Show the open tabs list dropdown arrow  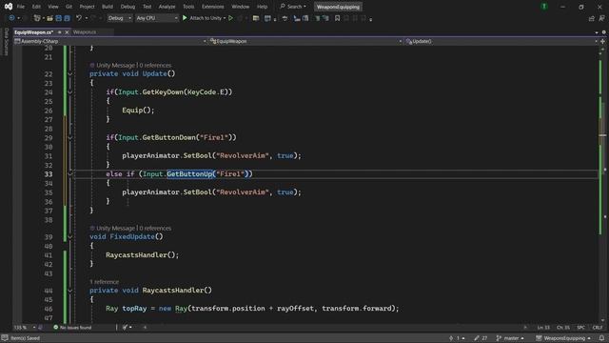(x=597, y=32)
